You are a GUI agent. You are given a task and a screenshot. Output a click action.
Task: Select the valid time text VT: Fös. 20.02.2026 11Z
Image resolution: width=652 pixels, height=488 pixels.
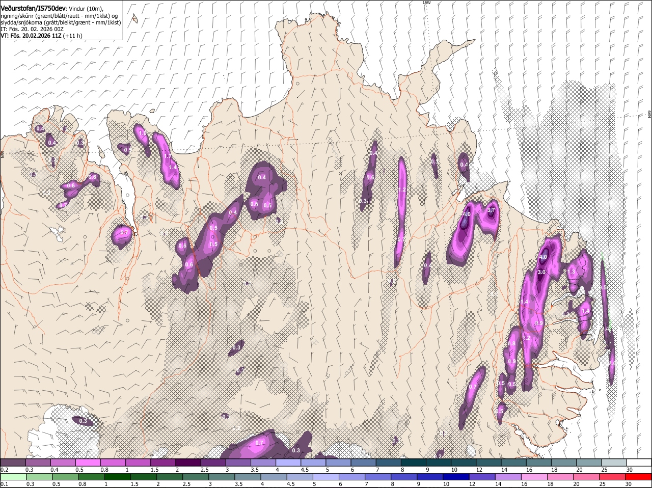pos(30,36)
